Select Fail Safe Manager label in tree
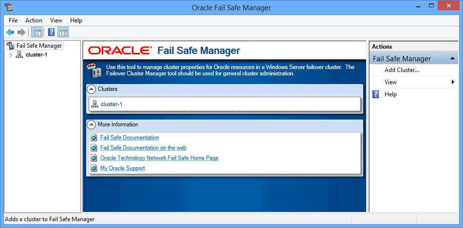Screen dimensions: 463x228 pyautogui.click(x=39, y=45)
